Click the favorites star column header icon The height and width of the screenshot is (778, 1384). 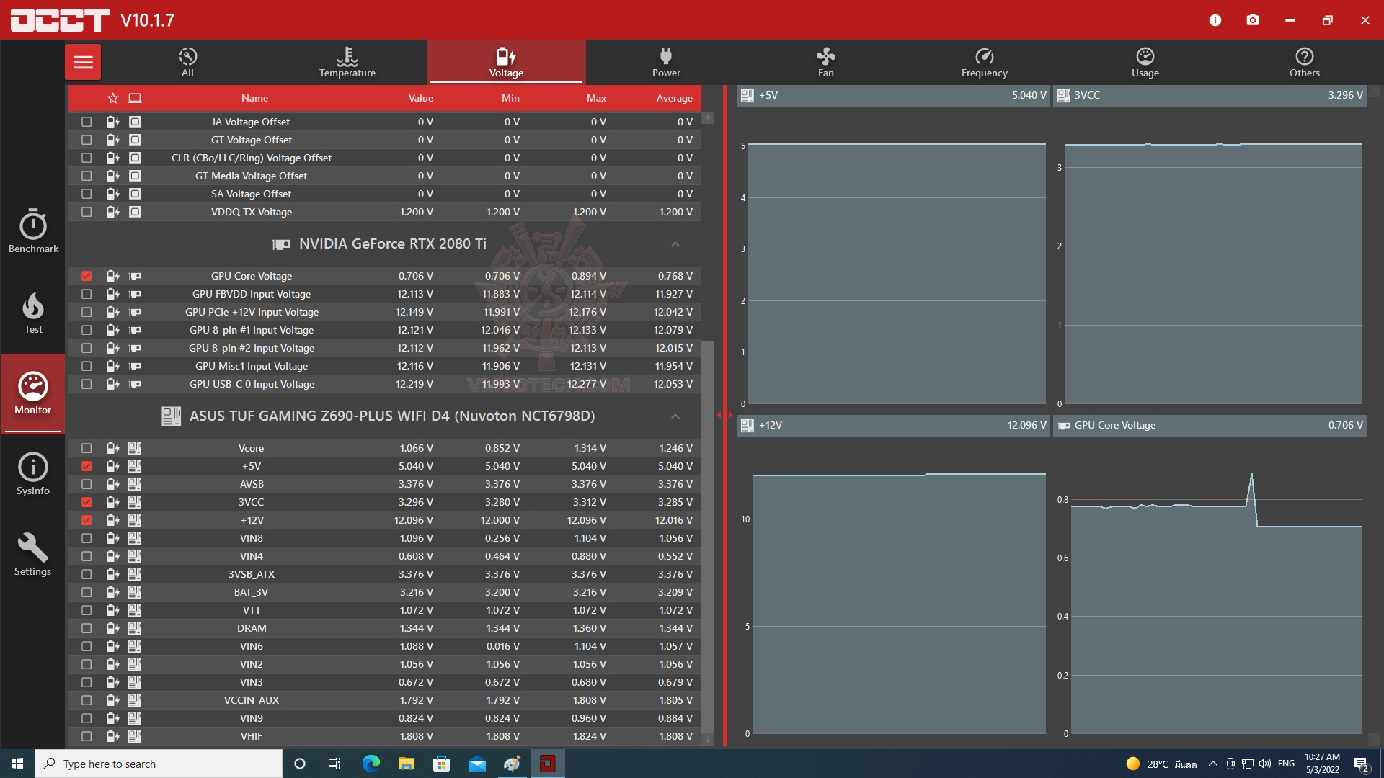(112, 98)
